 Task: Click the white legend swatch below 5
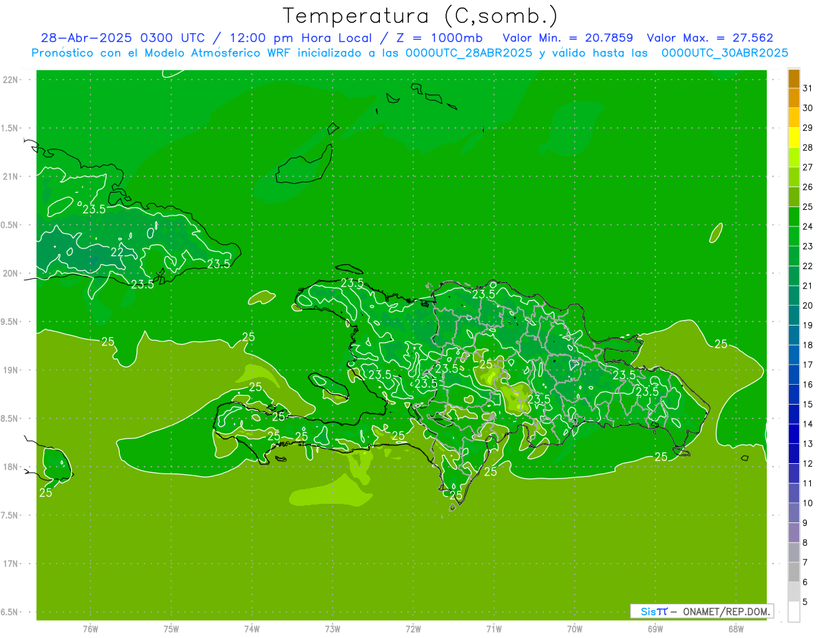click(794, 611)
